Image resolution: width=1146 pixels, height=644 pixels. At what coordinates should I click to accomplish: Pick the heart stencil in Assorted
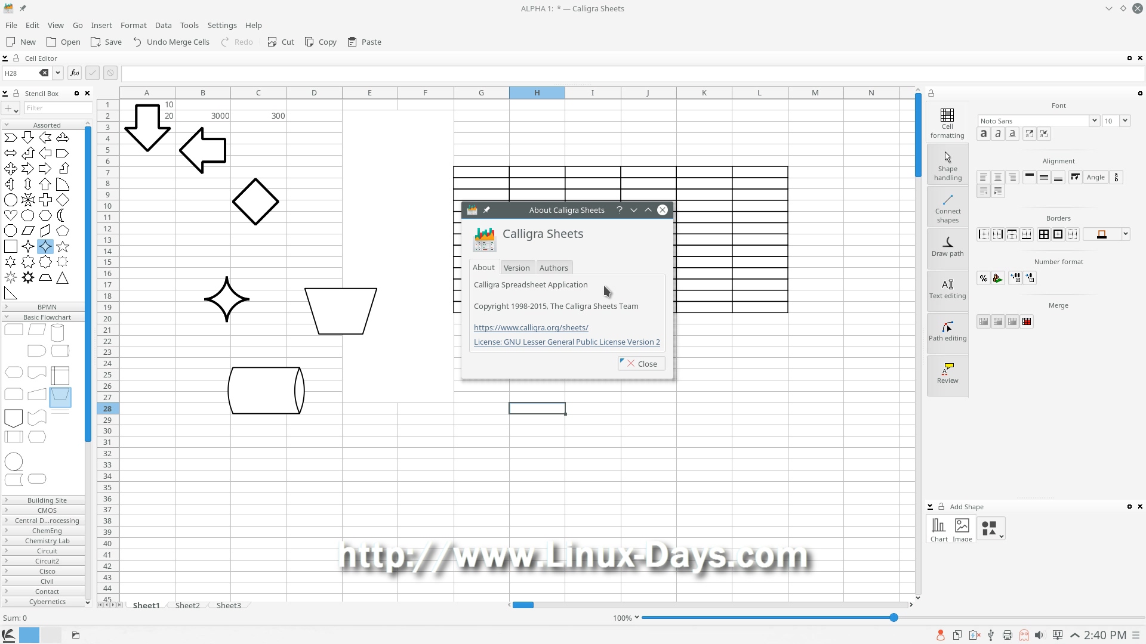pos(11,215)
